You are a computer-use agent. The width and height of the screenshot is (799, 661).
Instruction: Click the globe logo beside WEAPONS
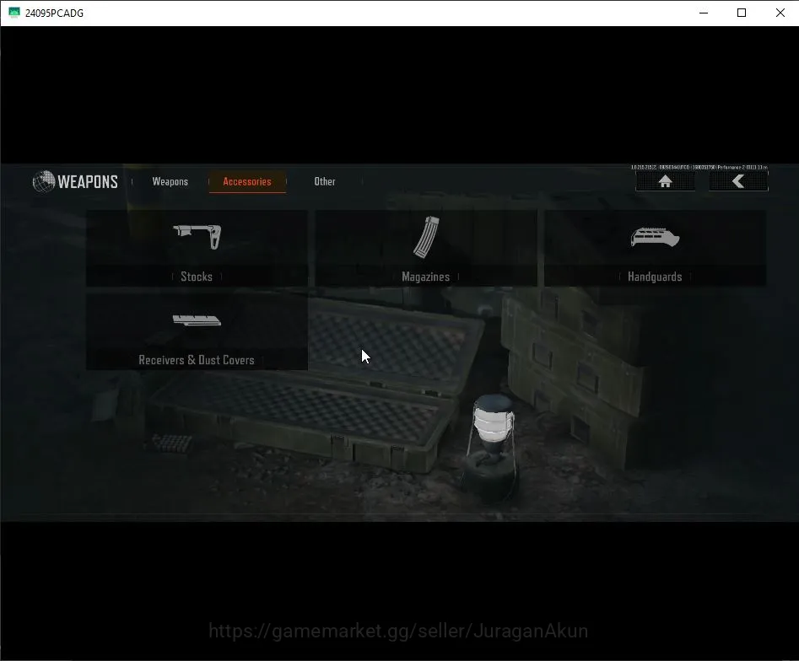point(44,181)
